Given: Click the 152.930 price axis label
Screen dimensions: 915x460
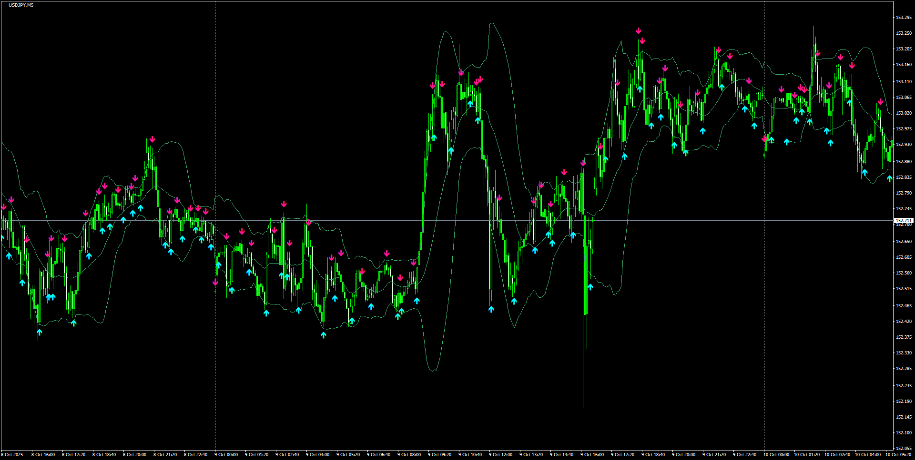Looking at the screenshot, I should tap(904, 145).
